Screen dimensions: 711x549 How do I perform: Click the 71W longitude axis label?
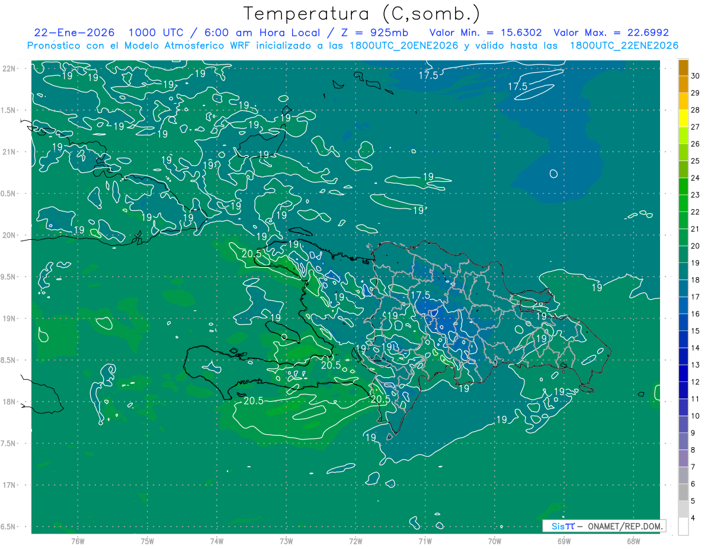(x=425, y=541)
